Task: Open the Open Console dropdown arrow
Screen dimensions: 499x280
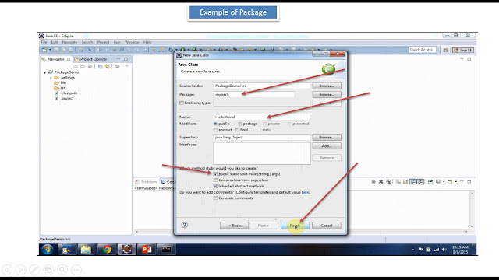Action: [x=455, y=181]
